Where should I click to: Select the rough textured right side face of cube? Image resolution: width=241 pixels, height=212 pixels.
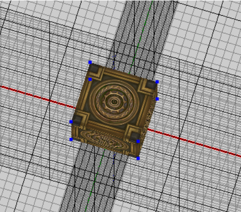coord(148,121)
